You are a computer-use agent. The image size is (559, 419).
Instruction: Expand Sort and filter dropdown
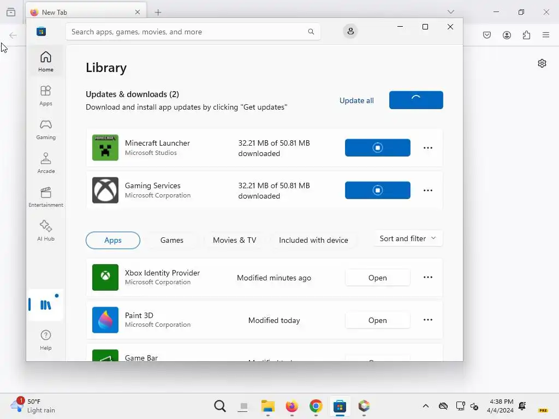point(408,238)
